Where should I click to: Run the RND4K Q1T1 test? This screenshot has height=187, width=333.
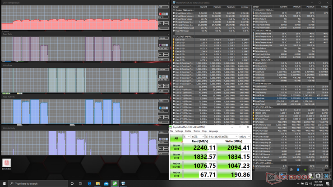(176, 174)
